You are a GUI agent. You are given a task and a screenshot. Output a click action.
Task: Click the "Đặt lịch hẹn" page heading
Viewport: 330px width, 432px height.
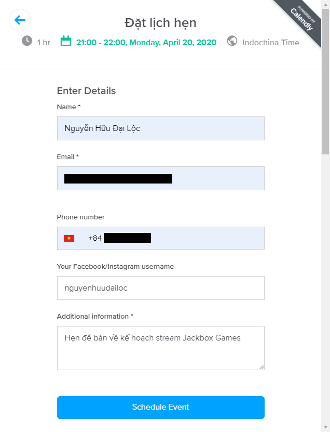[160, 23]
